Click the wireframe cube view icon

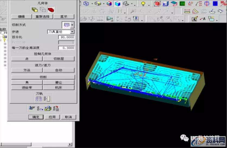pos(86,4)
